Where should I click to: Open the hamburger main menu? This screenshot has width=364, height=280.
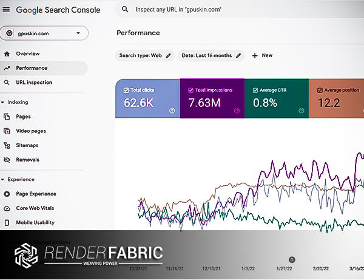6,9
